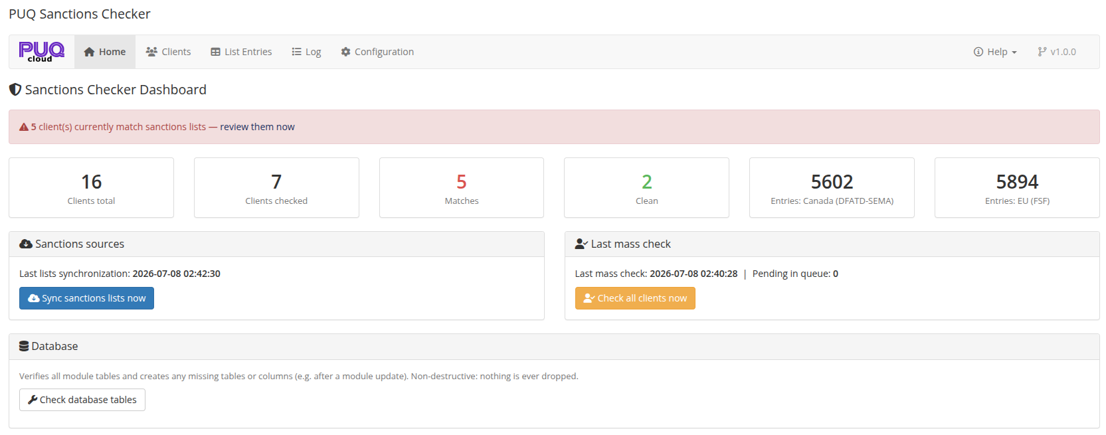Expand the Help dropdown menu

995,52
